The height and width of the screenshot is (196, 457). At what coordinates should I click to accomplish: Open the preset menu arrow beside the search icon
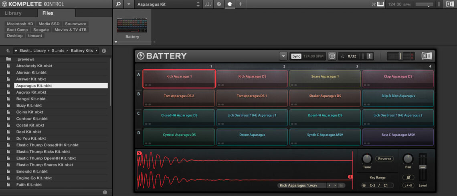point(129,4)
